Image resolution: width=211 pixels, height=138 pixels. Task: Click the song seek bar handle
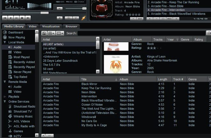(44, 13)
